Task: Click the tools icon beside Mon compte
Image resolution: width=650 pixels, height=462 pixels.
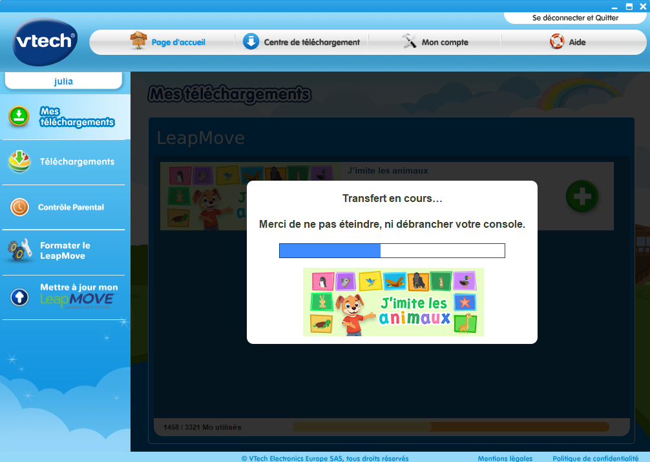Action: click(409, 41)
